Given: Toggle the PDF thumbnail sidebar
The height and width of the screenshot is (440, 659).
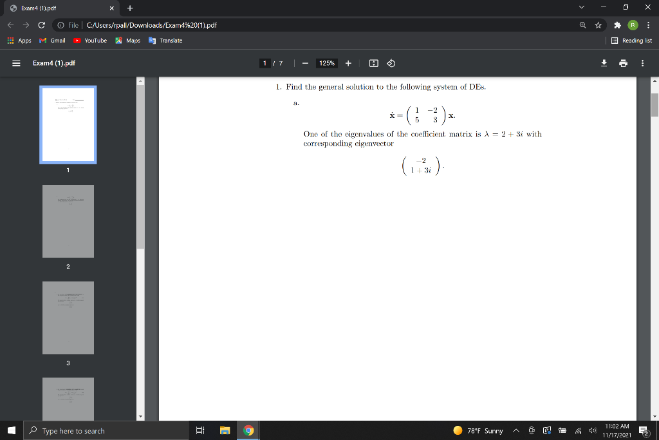Looking at the screenshot, I should tap(16, 63).
